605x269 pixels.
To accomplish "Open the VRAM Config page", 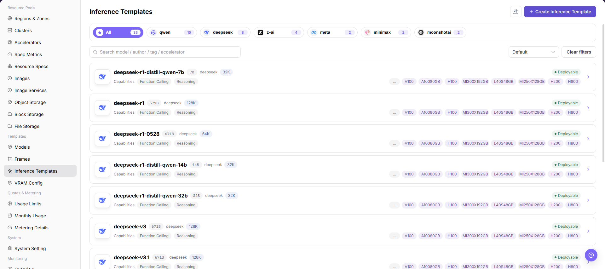I will [40, 183].
